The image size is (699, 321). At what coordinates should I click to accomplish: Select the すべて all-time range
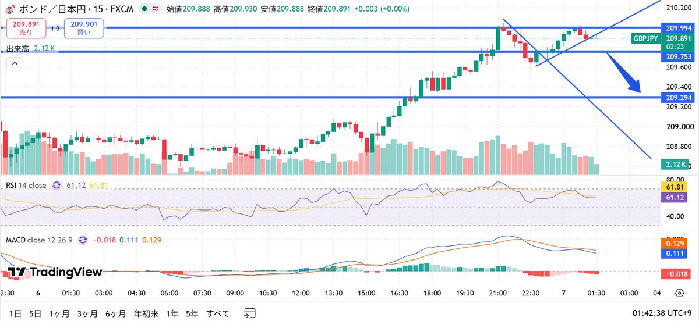click(218, 313)
